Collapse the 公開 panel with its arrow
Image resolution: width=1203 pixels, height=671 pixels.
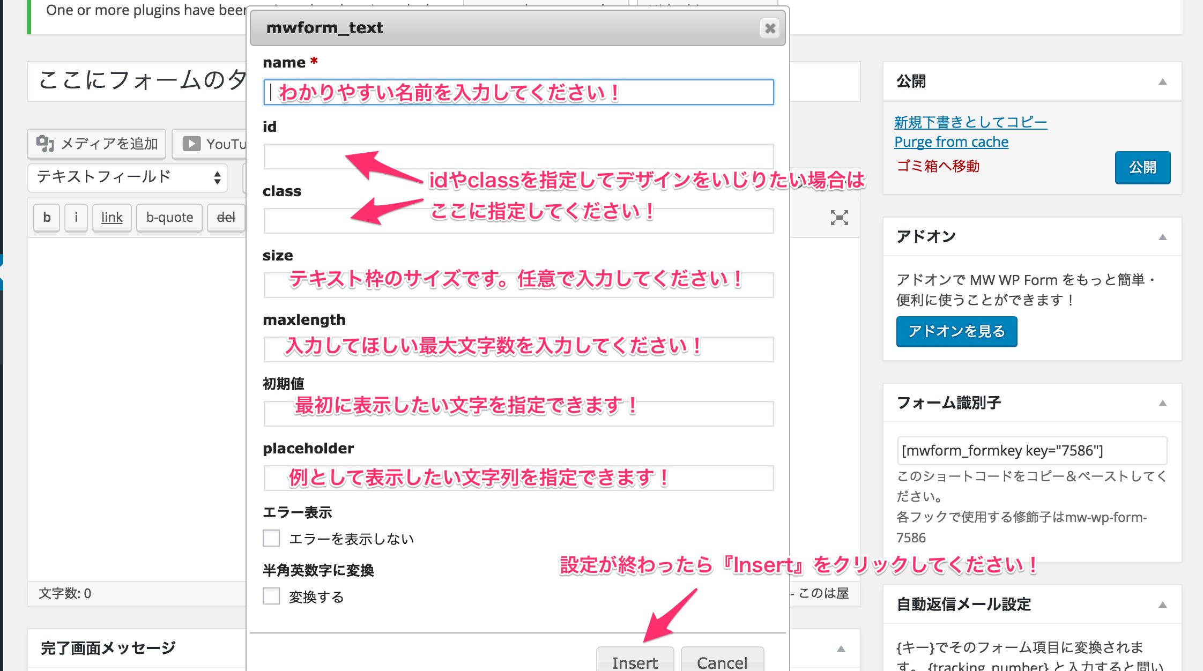[1162, 82]
